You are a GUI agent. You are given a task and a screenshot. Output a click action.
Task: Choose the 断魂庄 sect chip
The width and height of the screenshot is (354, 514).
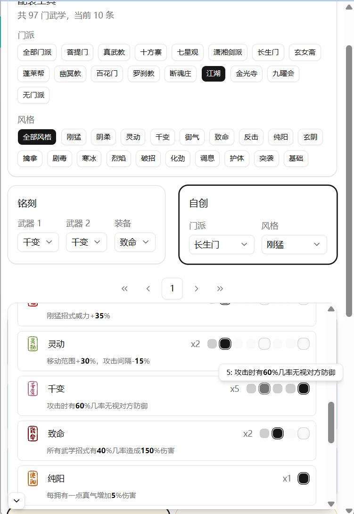(180, 74)
